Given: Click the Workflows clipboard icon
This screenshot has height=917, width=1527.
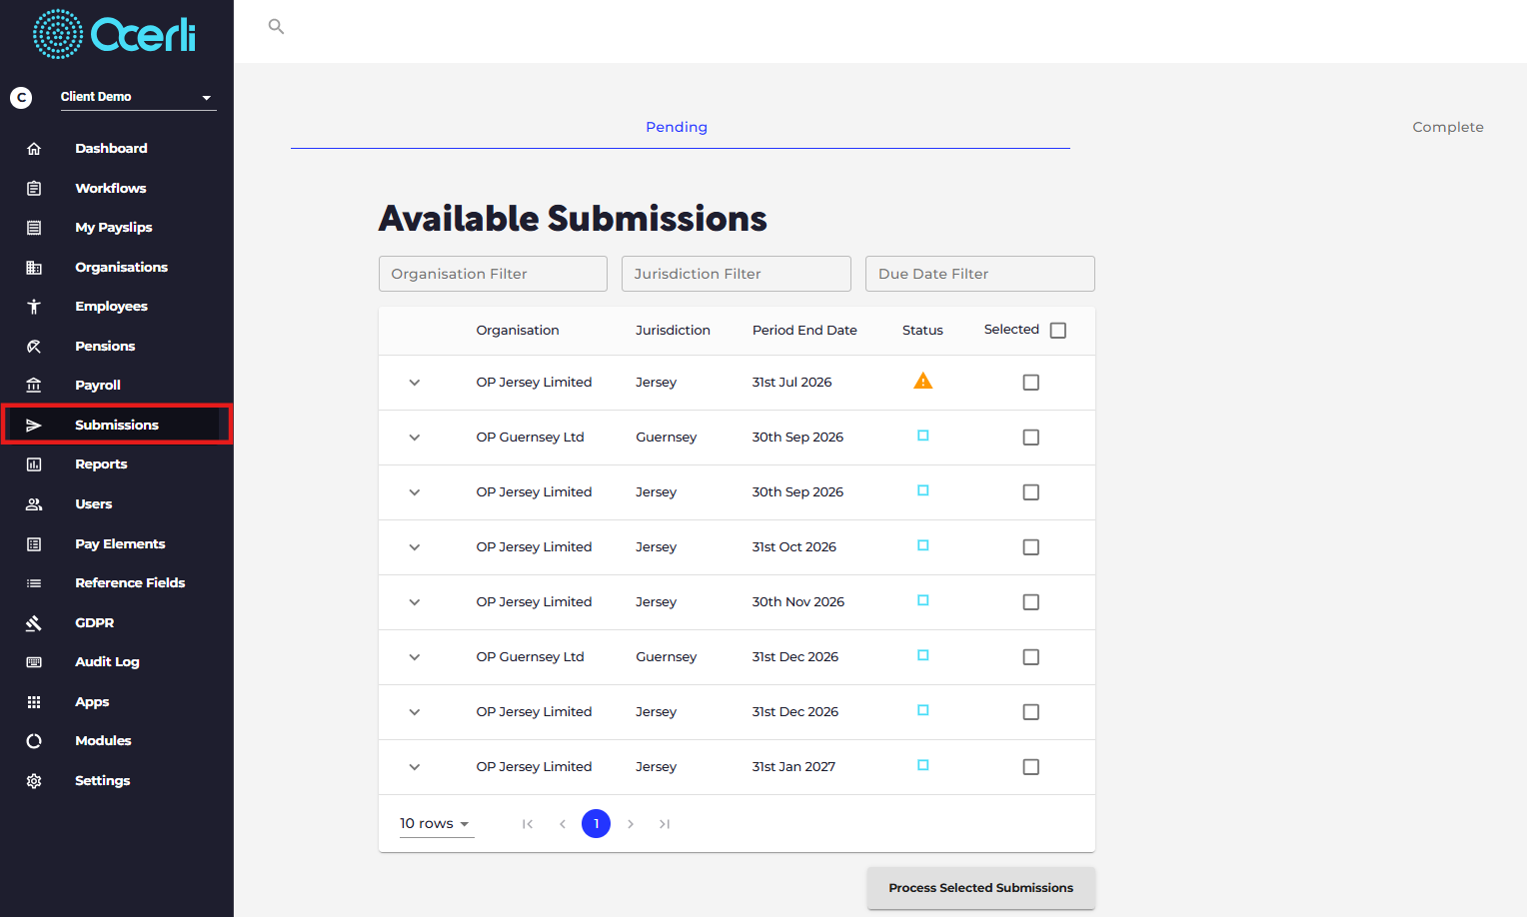Looking at the screenshot, I should pos(34,188).
